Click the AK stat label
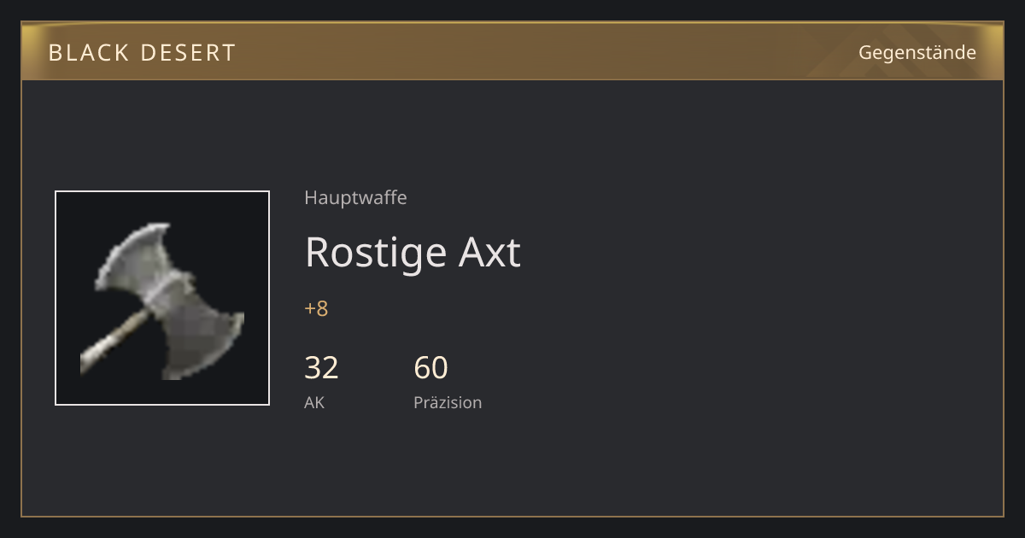 pyautogui.click(x=314, y=402)
